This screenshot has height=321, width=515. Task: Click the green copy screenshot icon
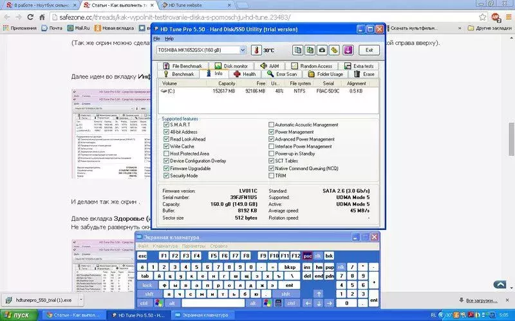pos(310,50)
